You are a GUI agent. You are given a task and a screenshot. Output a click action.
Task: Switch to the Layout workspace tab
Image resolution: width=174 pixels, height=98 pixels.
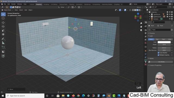(32, 4)
